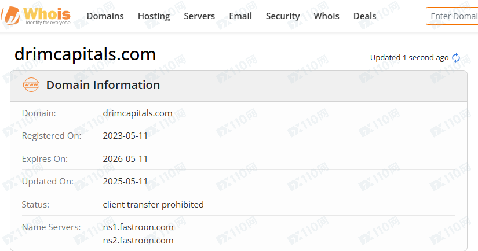The image size is (478, 251).
Task: Click the refresh update icon
Action: pos(456,57)
